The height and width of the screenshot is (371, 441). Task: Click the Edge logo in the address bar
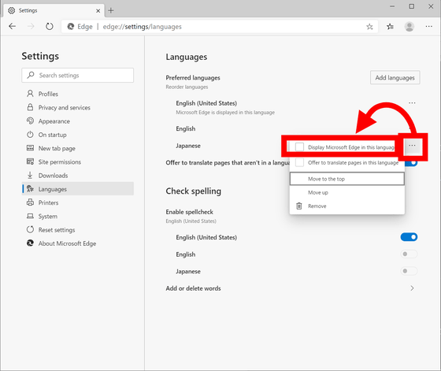[x=71, y=27]
